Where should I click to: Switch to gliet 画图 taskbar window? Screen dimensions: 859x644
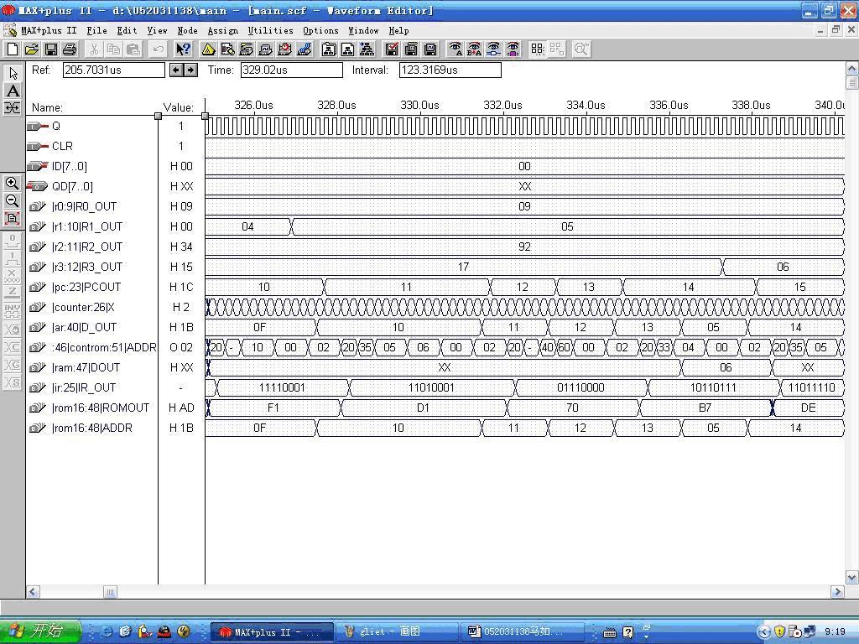[396, 631]
